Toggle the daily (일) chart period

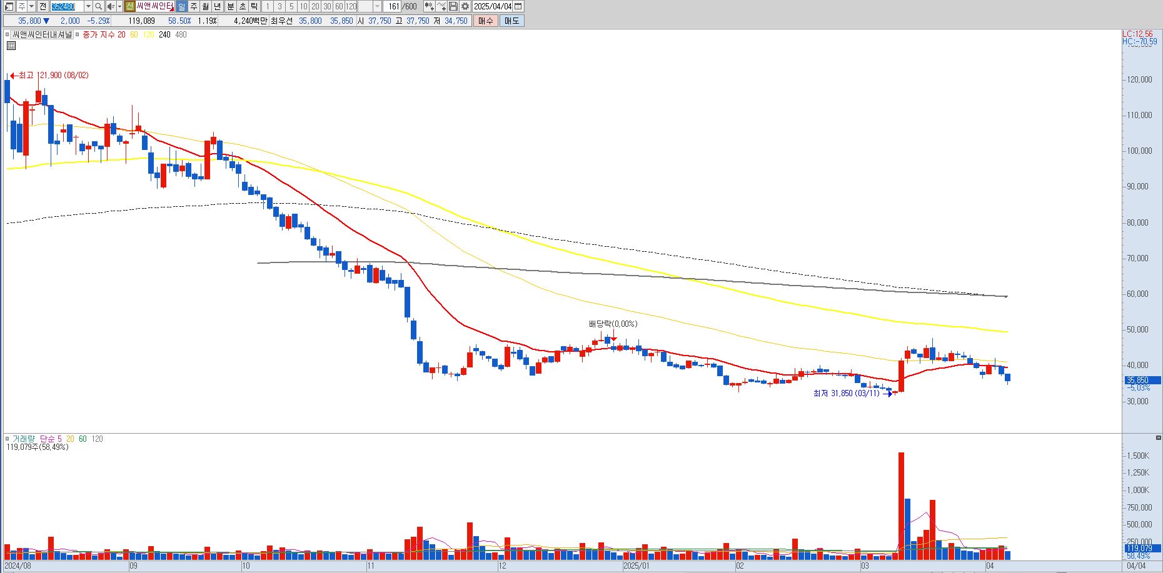(x=181, y=6)
